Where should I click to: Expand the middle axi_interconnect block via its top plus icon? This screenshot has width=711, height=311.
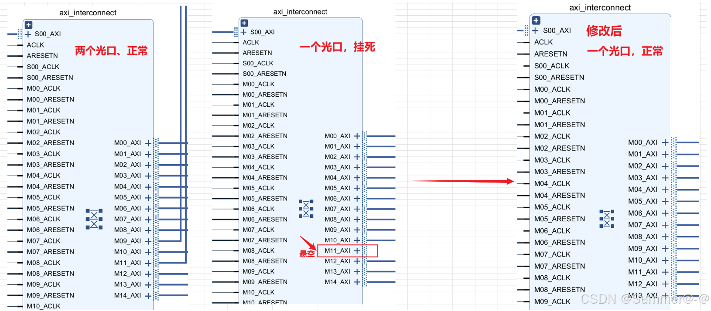pos(244,23)
